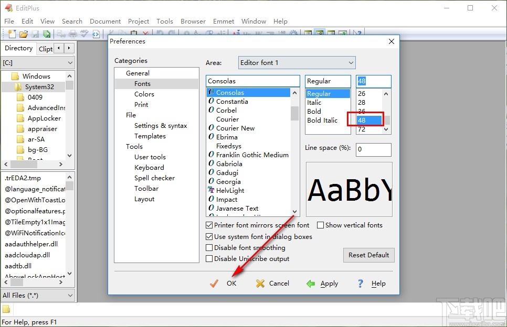Select Settings & syntax category
Screen dimensions: 507x327
tap(161, 126)
